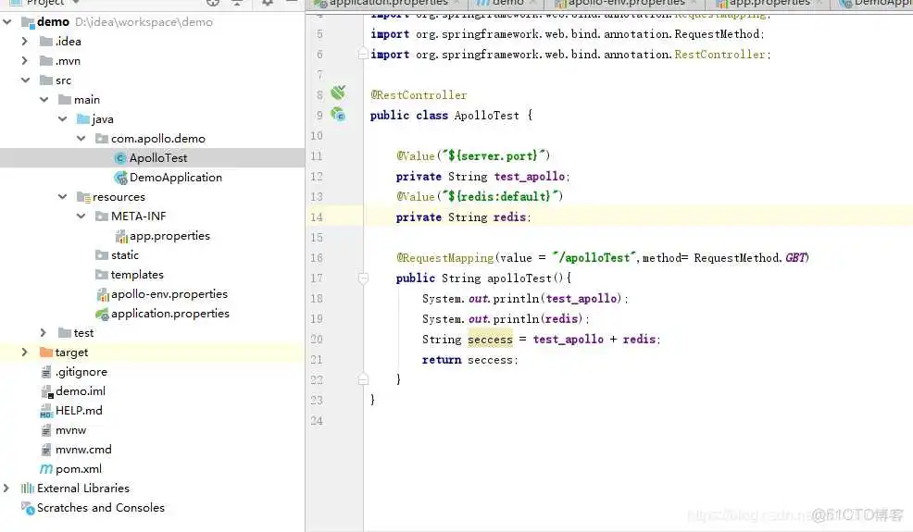Open the Project view dropdown

pyautogui.click(x=76, y=3)
